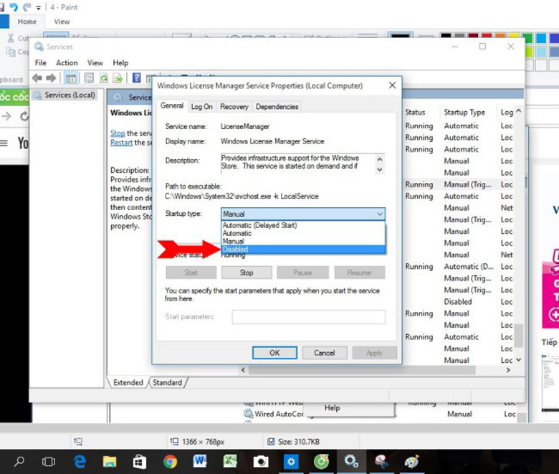This screenshot has width=559, height=474.
Task: Click the Export List icon in Services toolbar
Action: click(x=118, y=77)
